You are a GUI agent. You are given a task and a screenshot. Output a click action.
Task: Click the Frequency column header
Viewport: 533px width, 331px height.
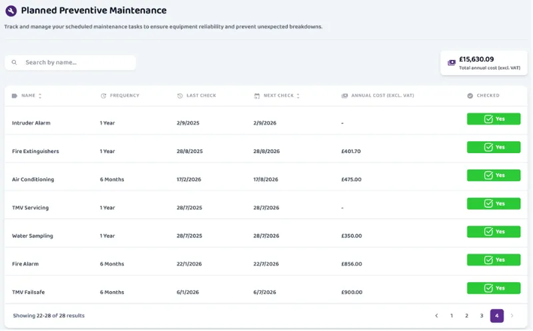coord(125,95)
